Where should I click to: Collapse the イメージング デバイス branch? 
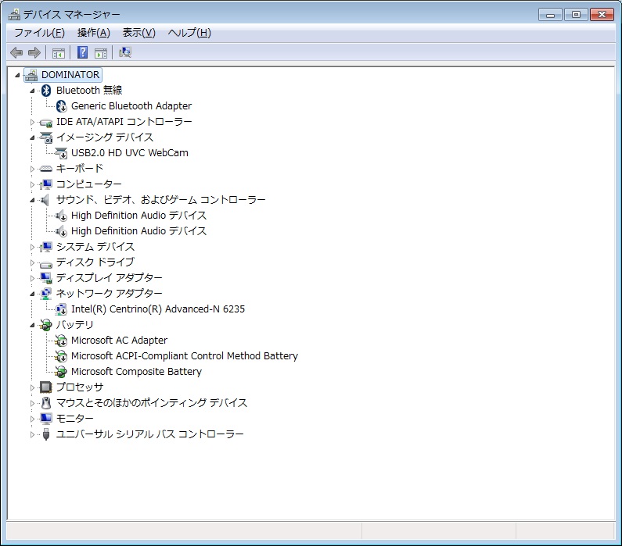[x=32, y=137]
